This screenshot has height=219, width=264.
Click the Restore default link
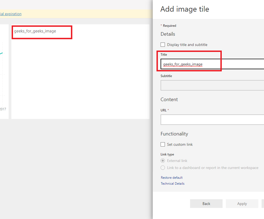click(172, 177)
